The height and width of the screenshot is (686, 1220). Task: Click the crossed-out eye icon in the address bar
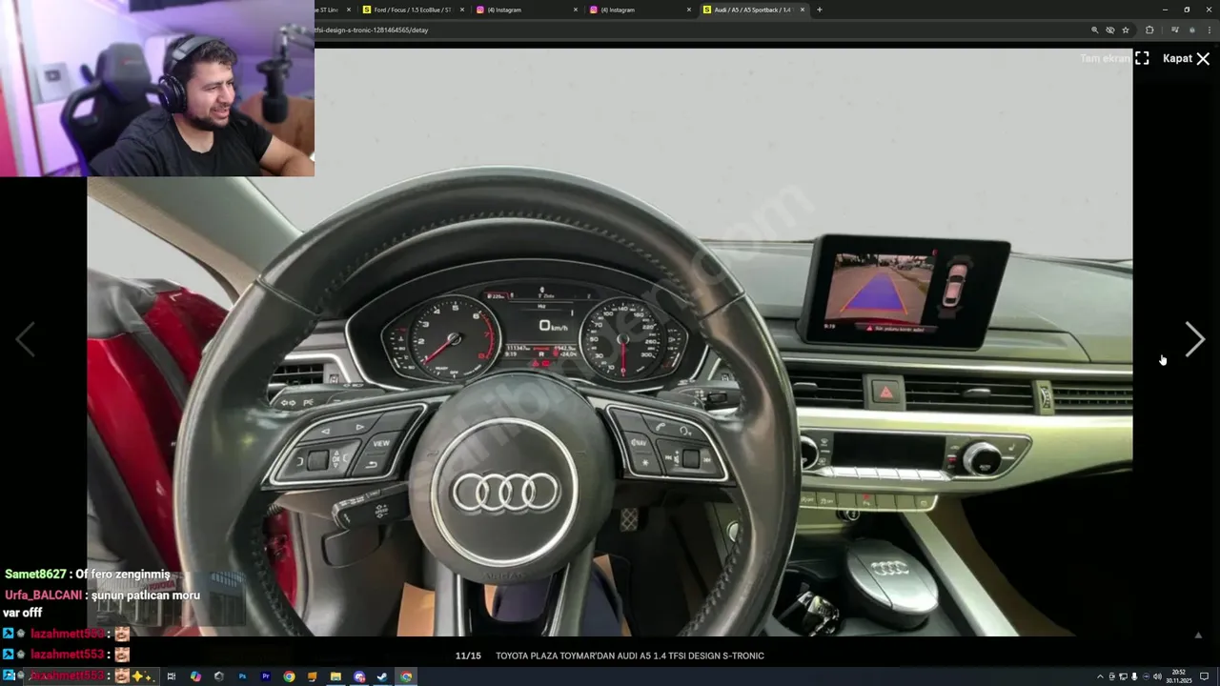1109,30
